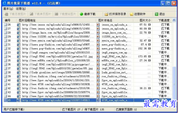Viewport: 179px width, 113px height.
Task: Click the green Continue Download (继续下载) icon
Action: click(x=81, y=14)
